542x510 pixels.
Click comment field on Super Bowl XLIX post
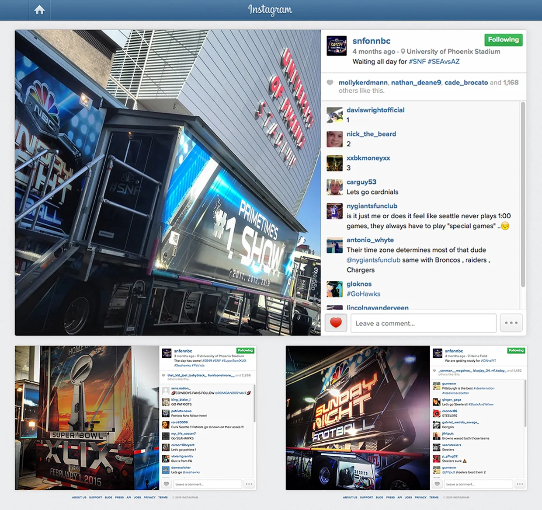tap(207, 484)
